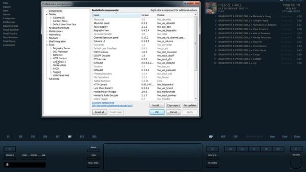Open the Get more components link
This screenshot has width=306, height=172.
tap(103, 103)
